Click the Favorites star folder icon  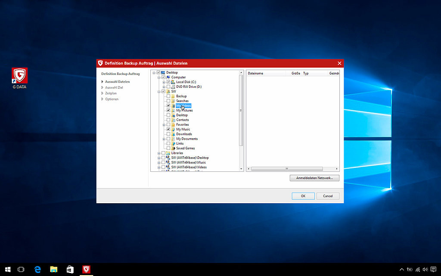(x=173, y=124)
